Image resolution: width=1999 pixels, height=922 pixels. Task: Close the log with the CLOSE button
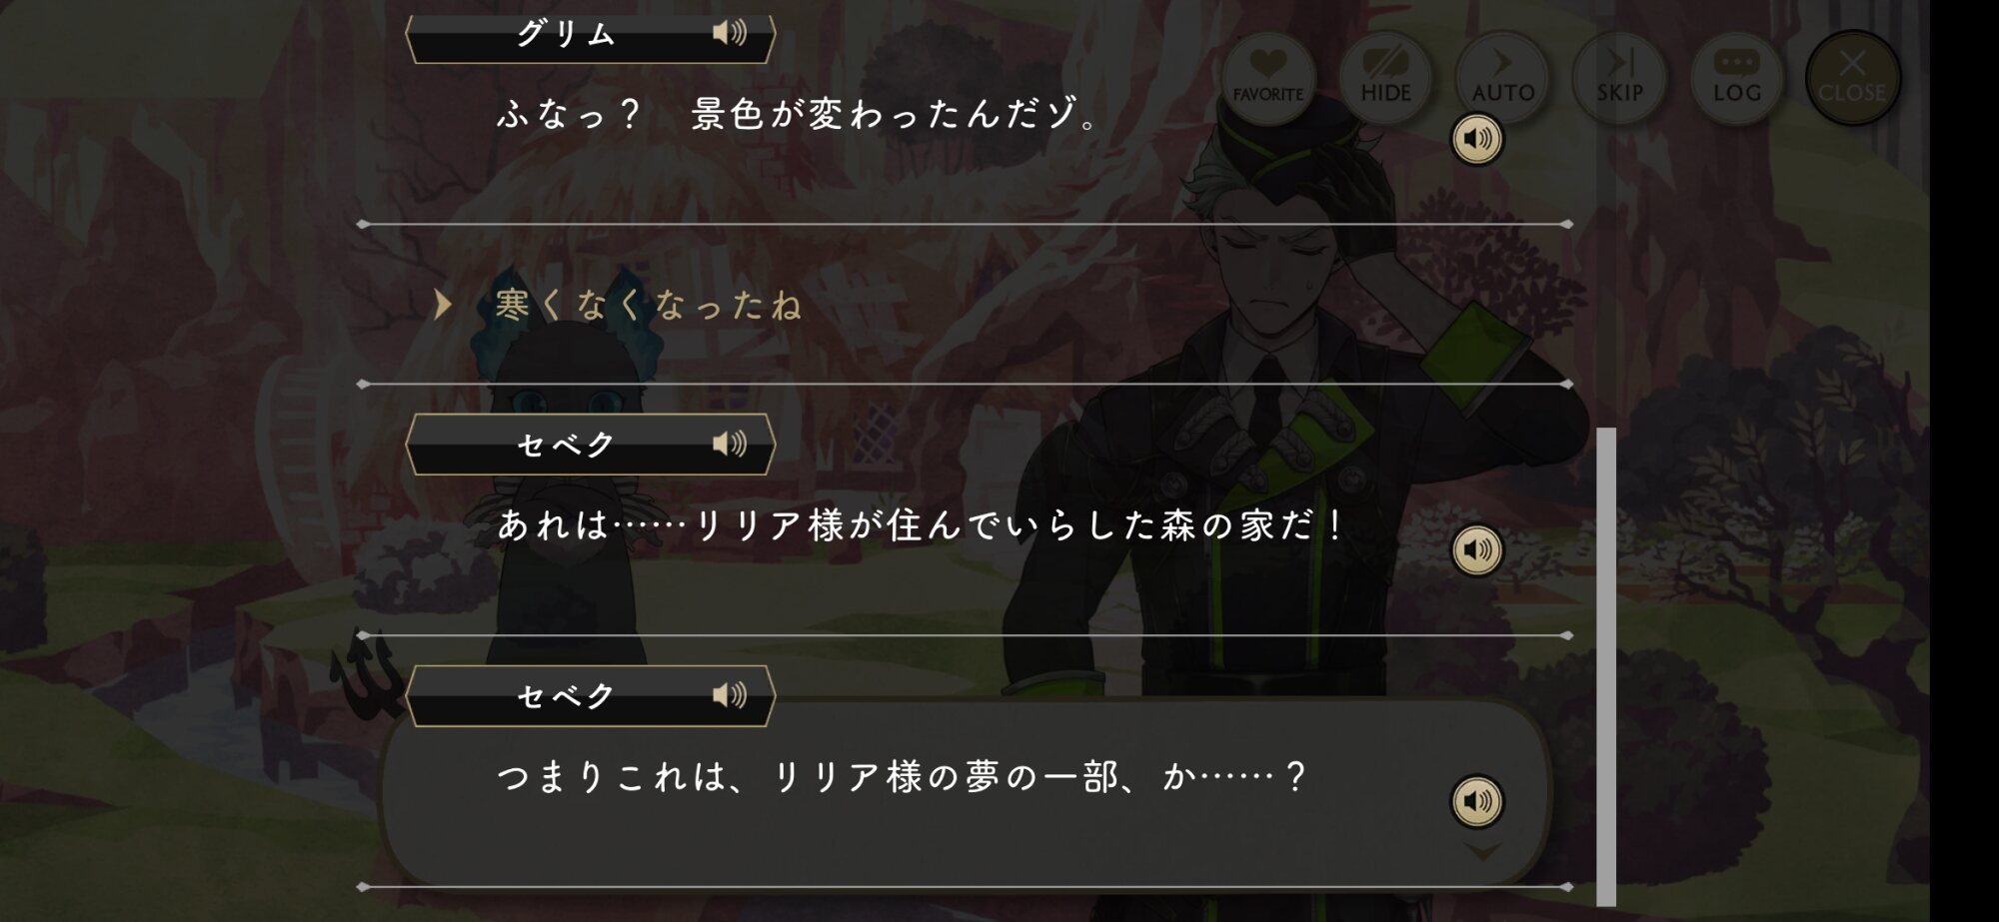[x=1853, y=78]
